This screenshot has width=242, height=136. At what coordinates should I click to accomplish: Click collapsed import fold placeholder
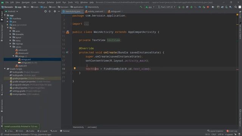coord(87,24)
